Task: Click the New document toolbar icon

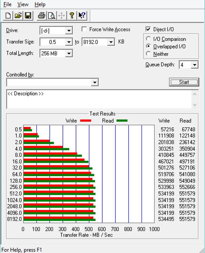Action: (x=9, y=15)
